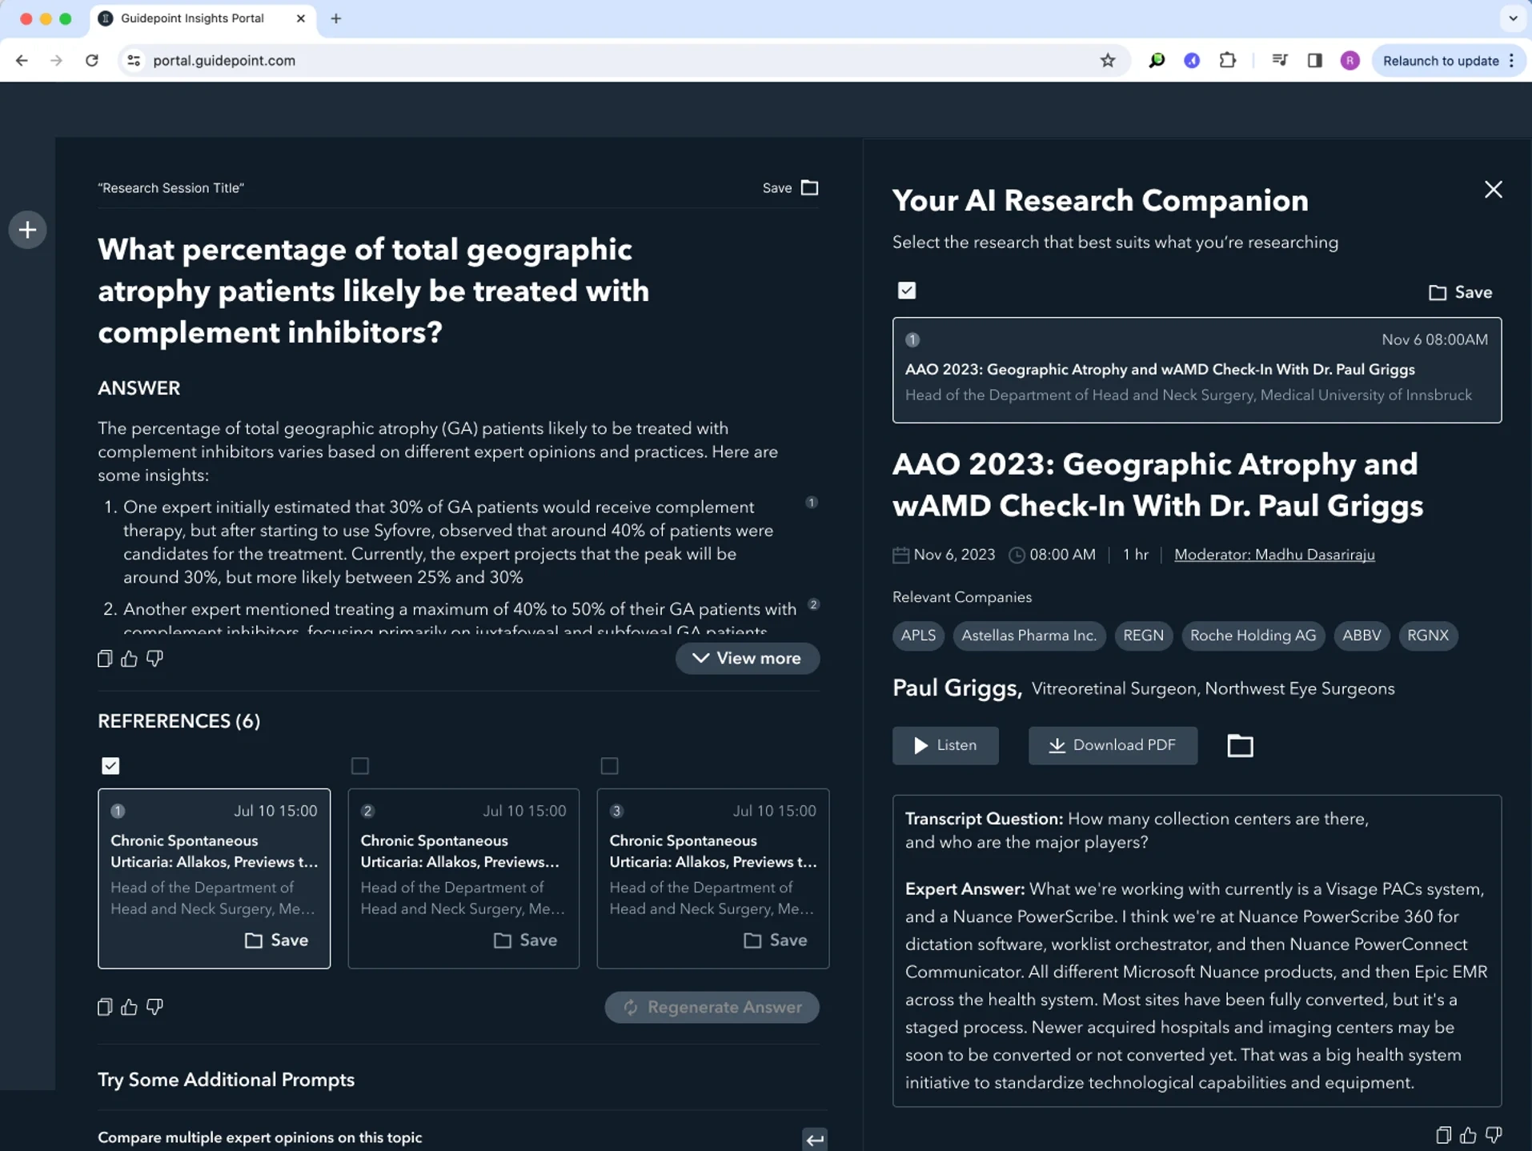This screenshot has width=1532, height=1151.
Task: Thumbs down the references section
Action: [154, 1007]
